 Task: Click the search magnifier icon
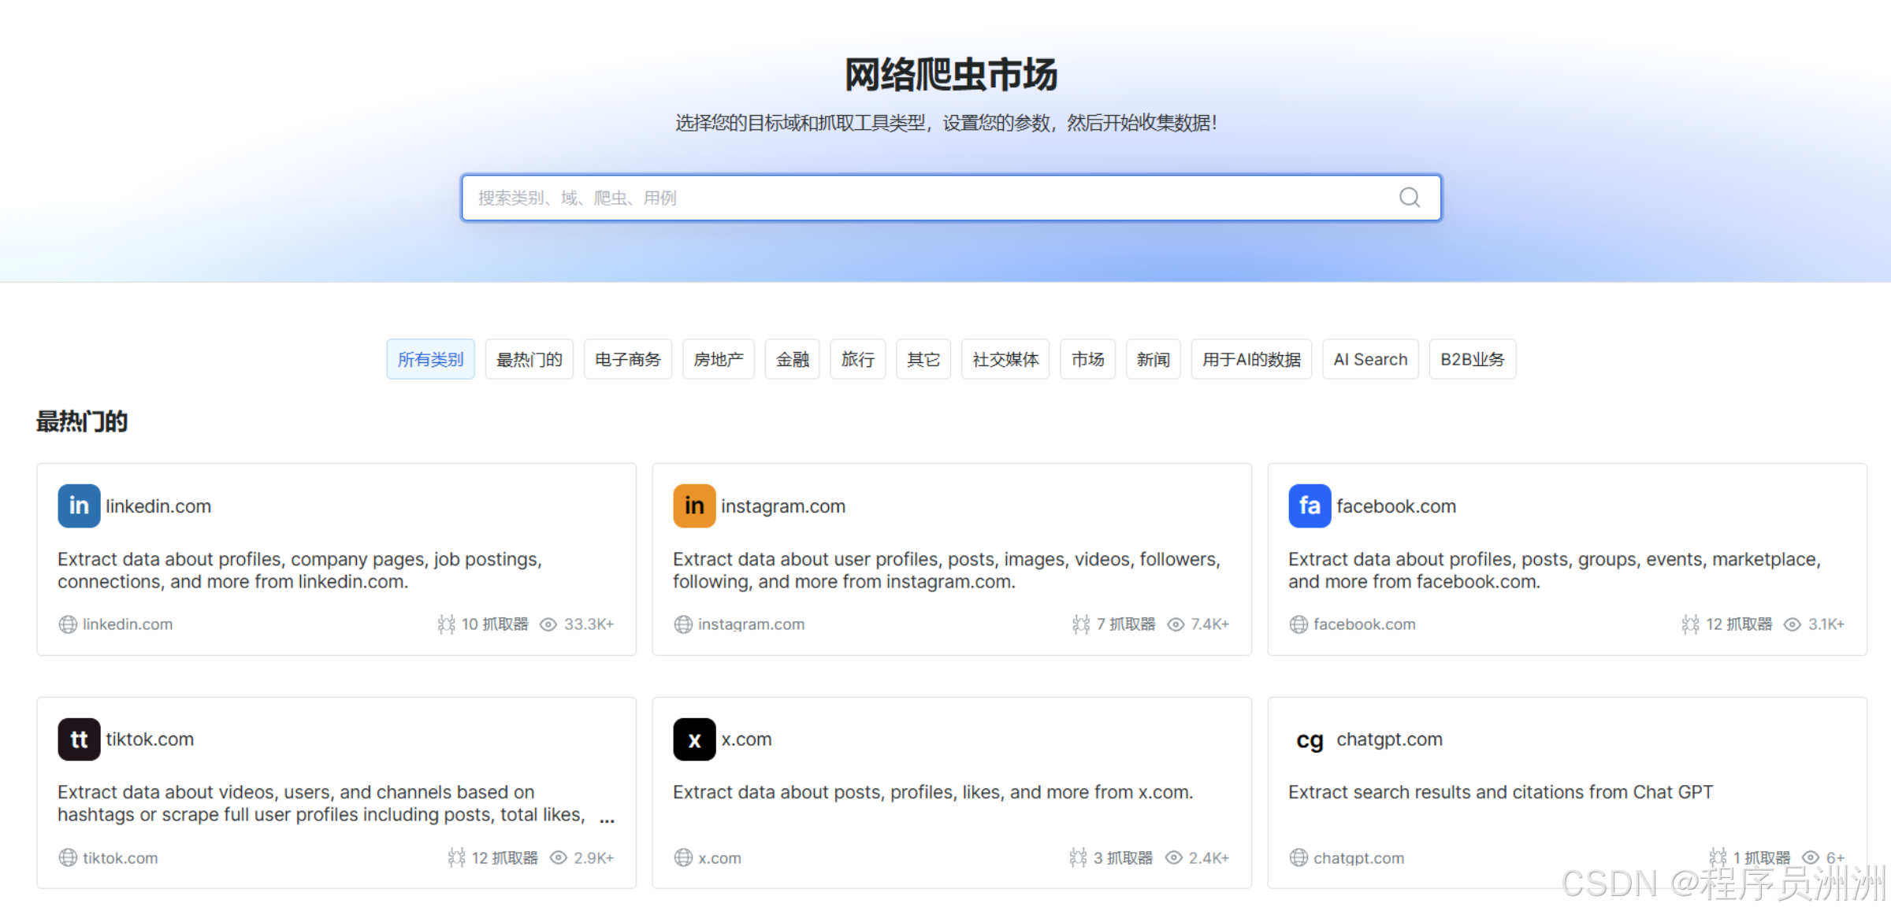coord(1409,198)
